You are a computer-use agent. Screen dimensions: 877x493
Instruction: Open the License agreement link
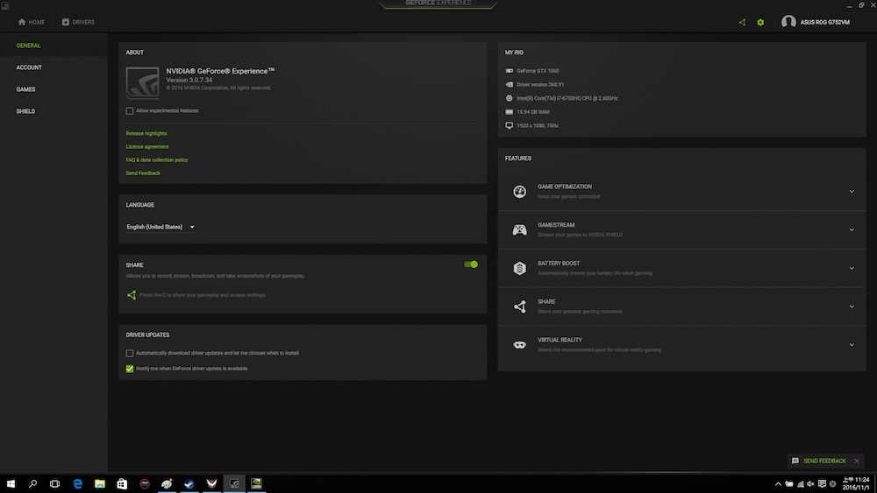point(147,146)
